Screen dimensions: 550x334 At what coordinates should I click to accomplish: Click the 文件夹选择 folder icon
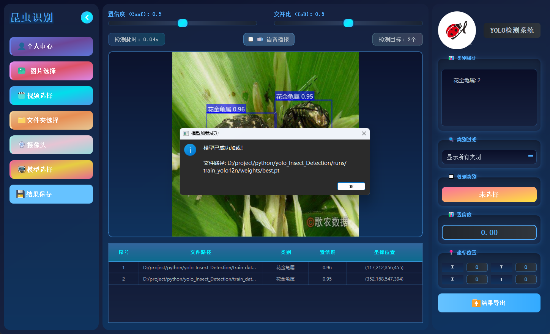click(21, 120)
